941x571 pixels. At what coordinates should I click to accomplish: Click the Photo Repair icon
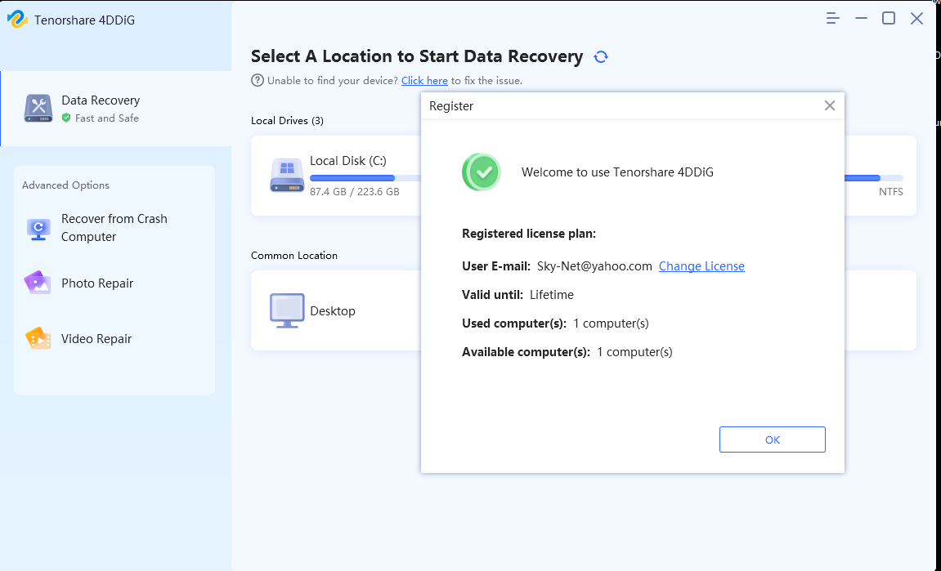(38, 283)
